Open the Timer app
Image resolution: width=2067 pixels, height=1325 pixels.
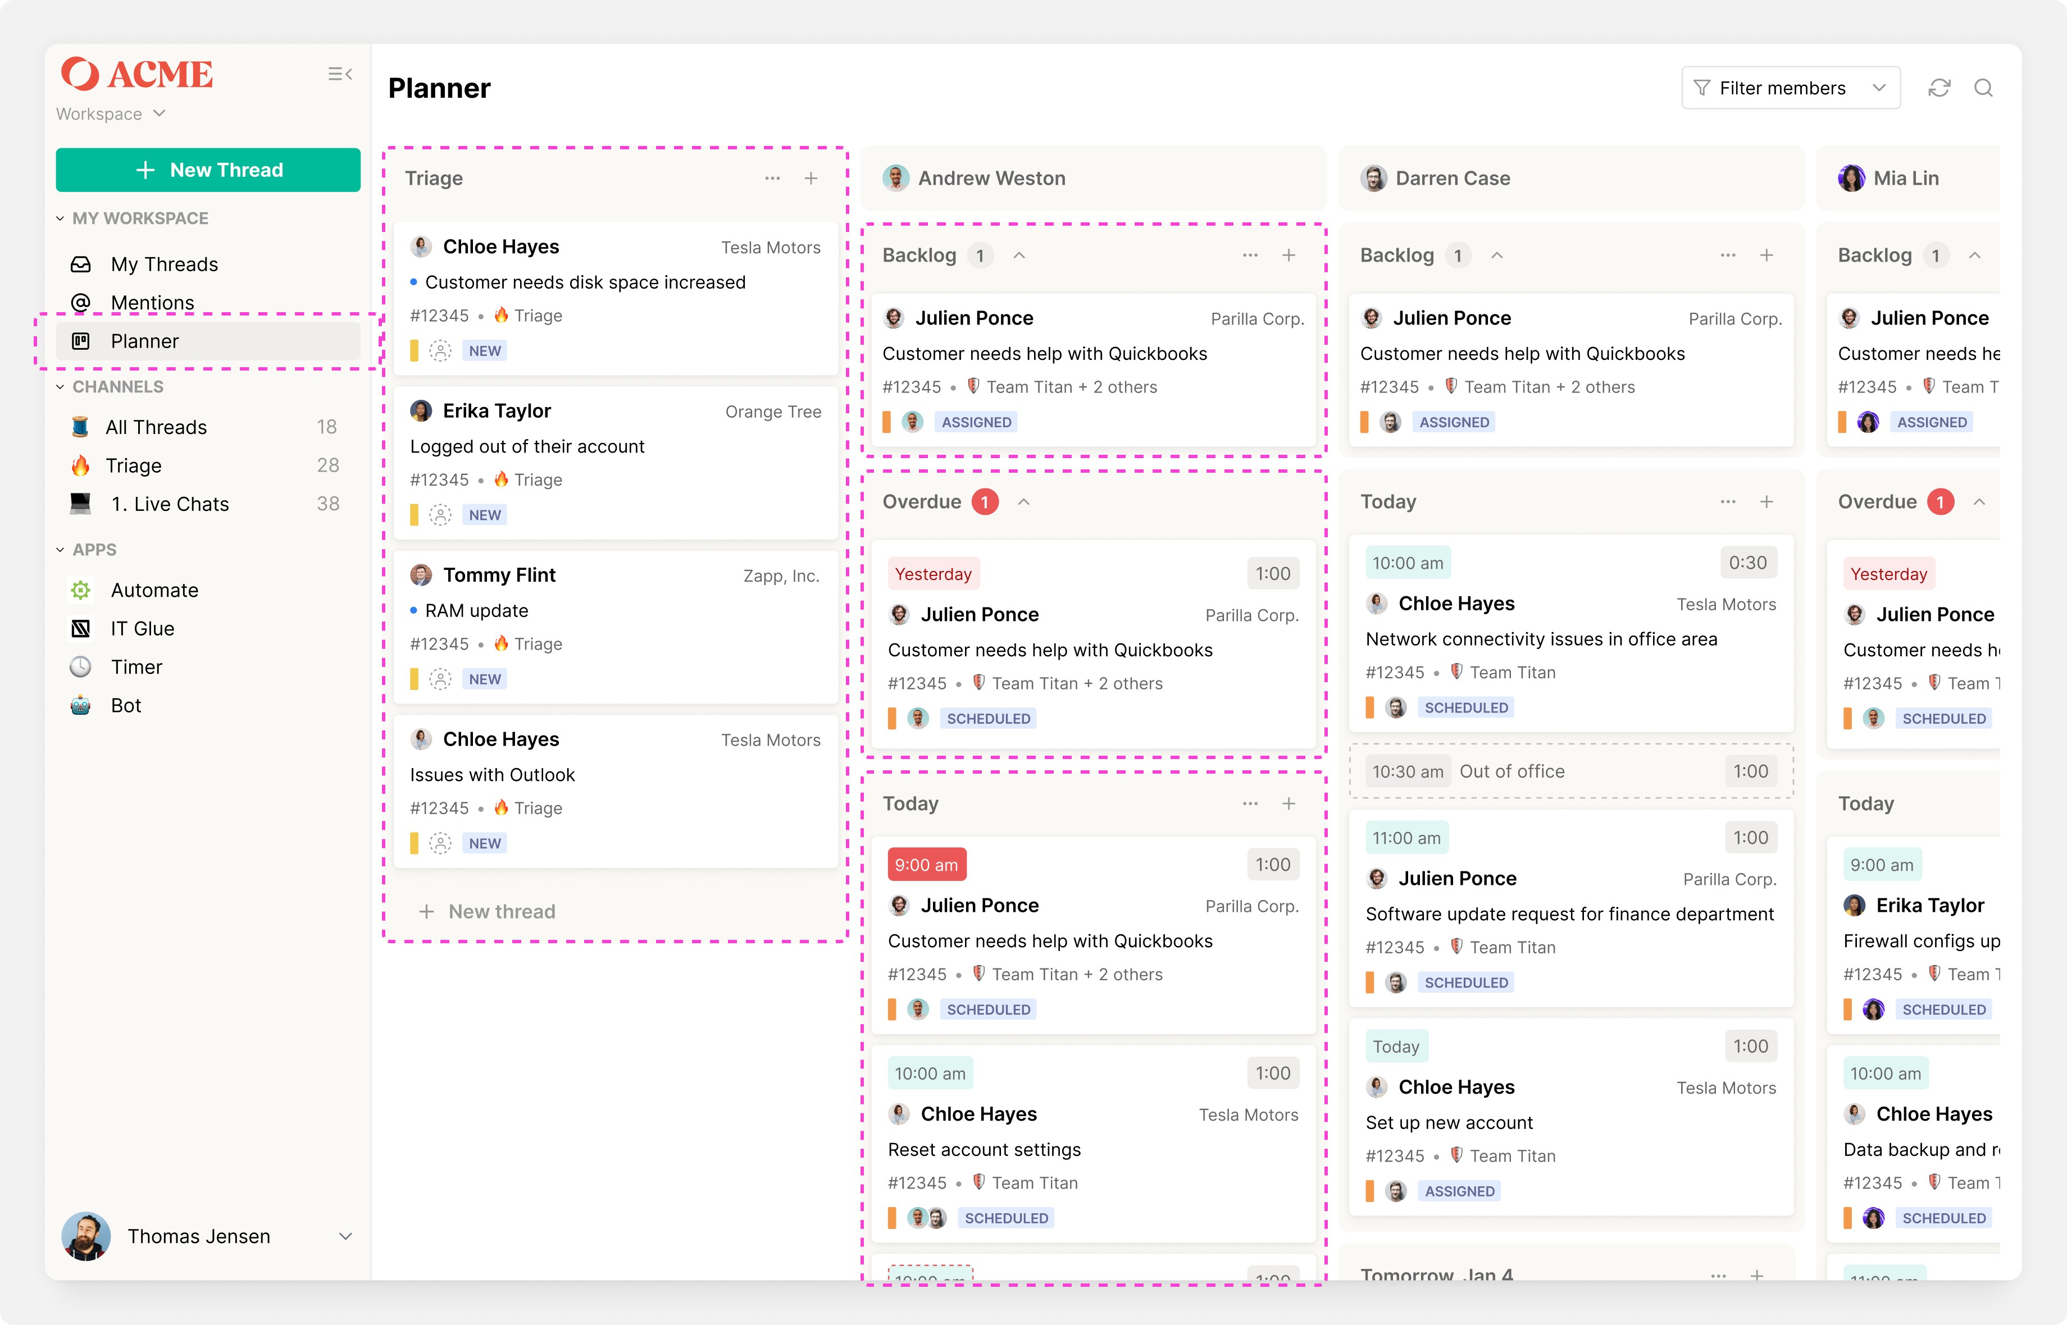pyautogui.click(x=136, y=667)
